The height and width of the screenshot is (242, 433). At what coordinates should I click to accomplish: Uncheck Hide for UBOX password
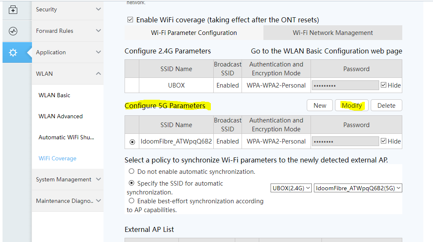[x=383, y=85]
